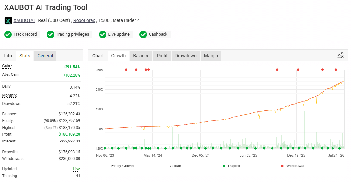Click the May 14, '24 axis label
Image resolution: width=351 pixels, height=182 pixels.
153,156
